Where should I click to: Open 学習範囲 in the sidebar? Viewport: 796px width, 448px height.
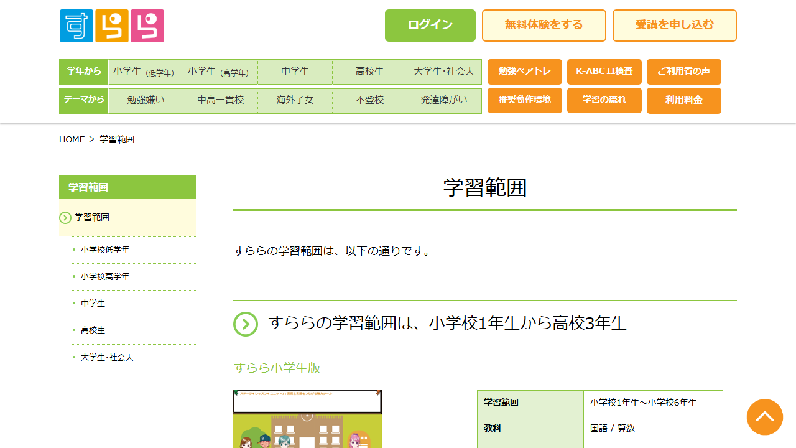click(x=127, y=218)
